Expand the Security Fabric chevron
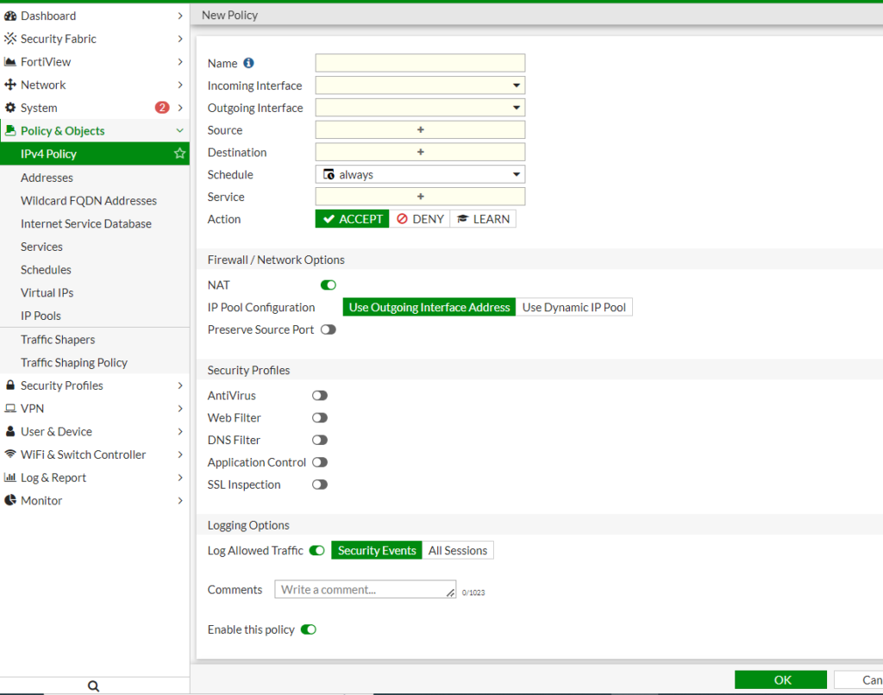 point(180,39)
